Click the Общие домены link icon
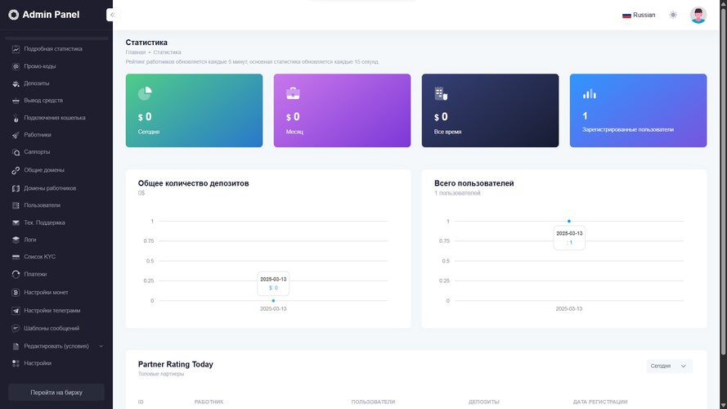 click(16, 170)
